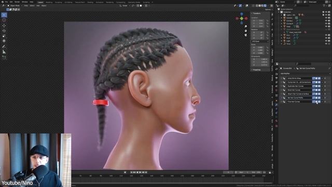Viewport: 332px width, 187px height.
Task: Hide the Camera object with its eye icon
Action: tap(326, 18)
